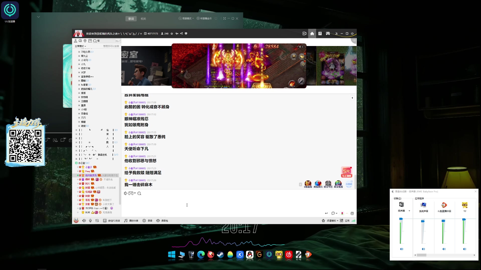The height and width of the screenshot is (270, 481).
Task: Click the user icon above member list
Action: (x=75, y=41)
